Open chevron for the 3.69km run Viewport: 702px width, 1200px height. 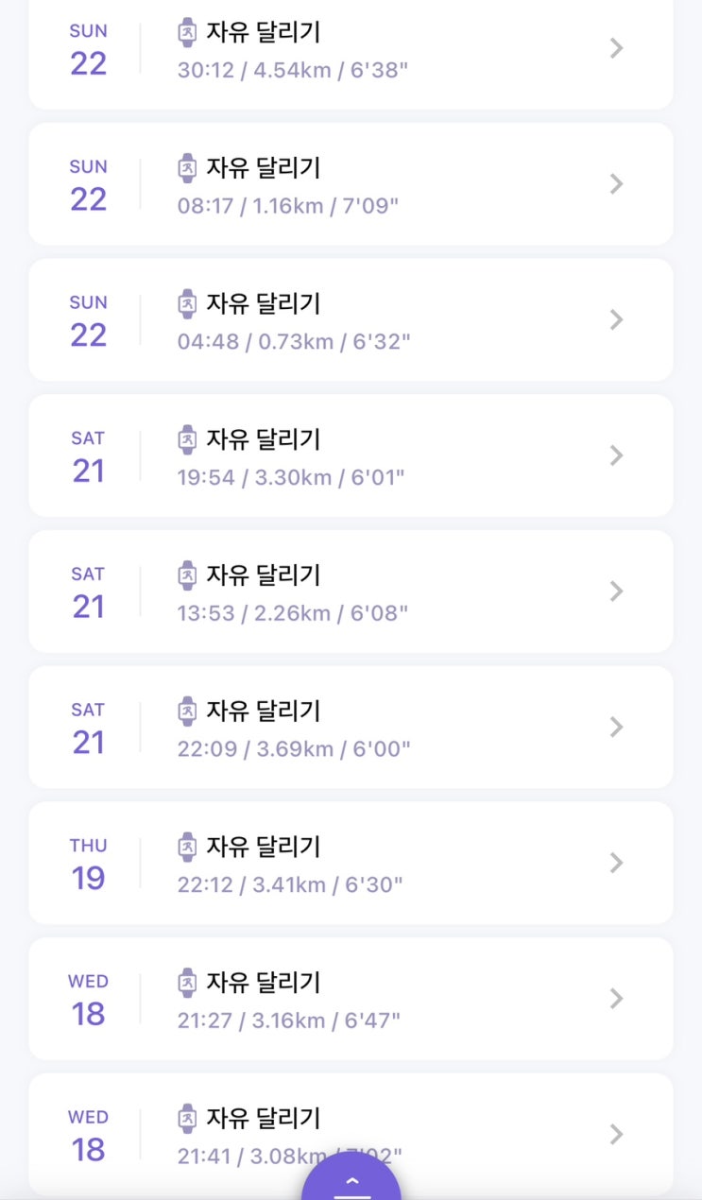pyautogui.click(x=617, y=727)
